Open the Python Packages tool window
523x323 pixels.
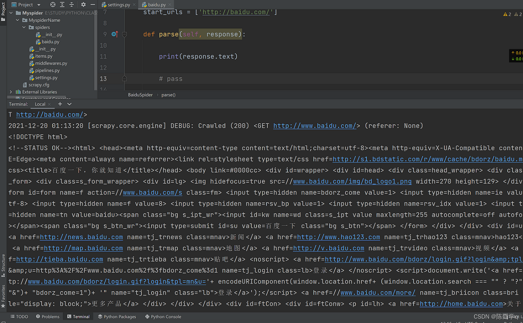coord(117,316)
